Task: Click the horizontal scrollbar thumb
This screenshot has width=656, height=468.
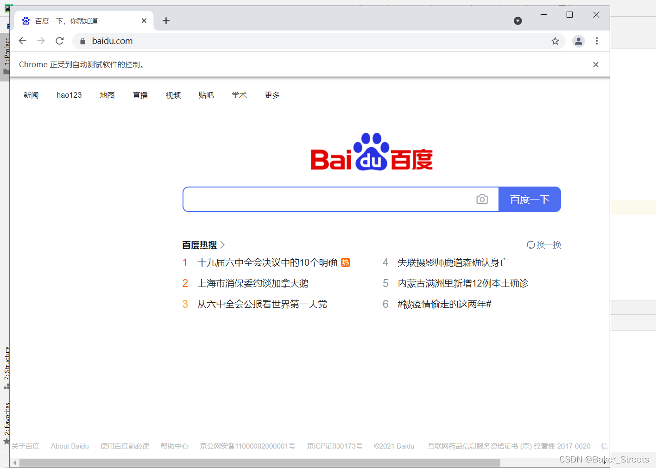Action: pos(260,462)
